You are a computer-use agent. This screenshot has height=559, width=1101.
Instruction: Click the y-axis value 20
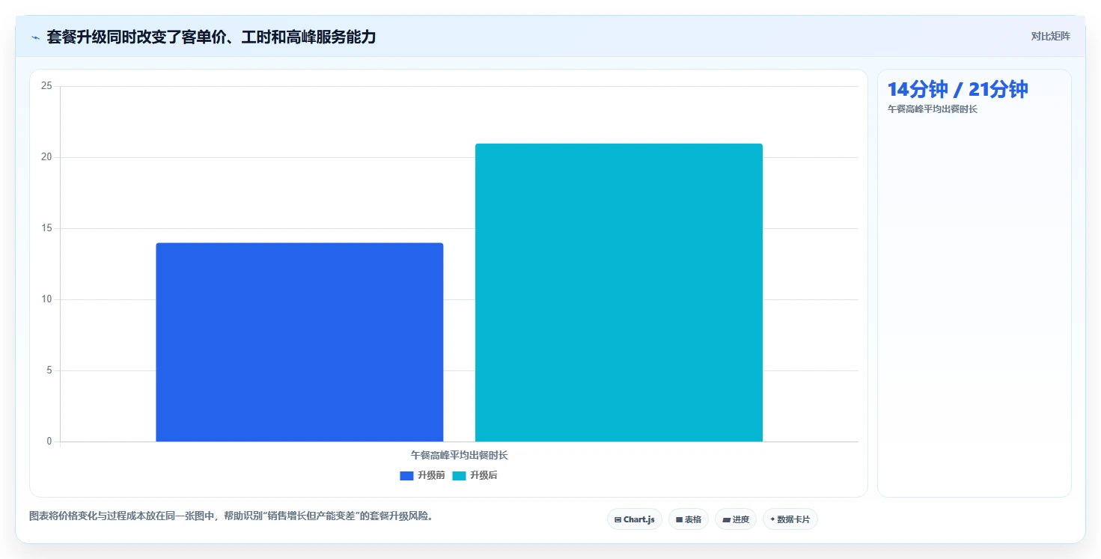[x=46, y=157]
